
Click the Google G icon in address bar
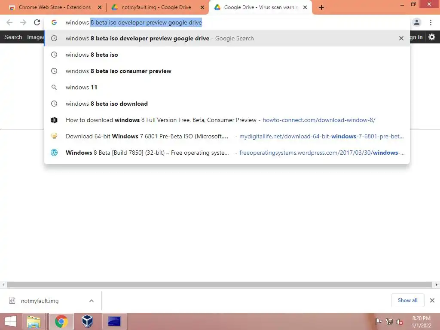tap(54, 22)
